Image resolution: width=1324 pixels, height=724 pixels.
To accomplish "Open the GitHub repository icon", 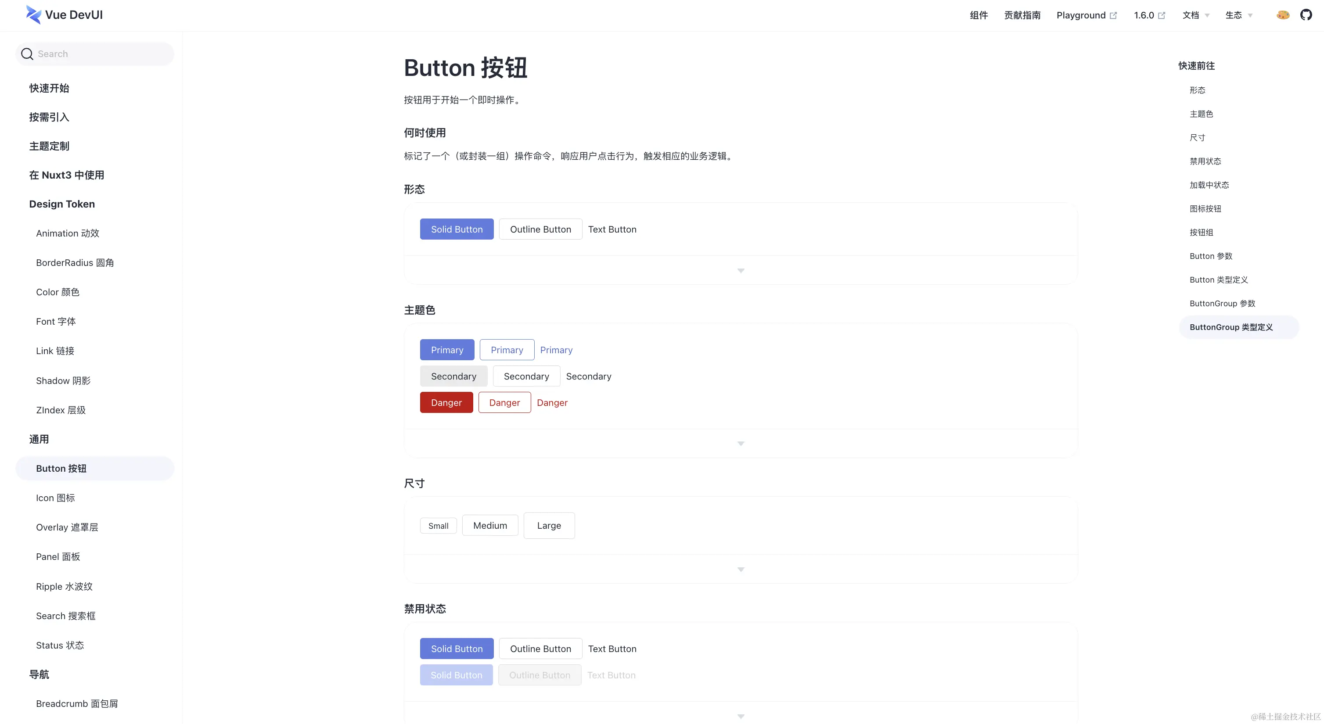I will (x=1306, y=15).
